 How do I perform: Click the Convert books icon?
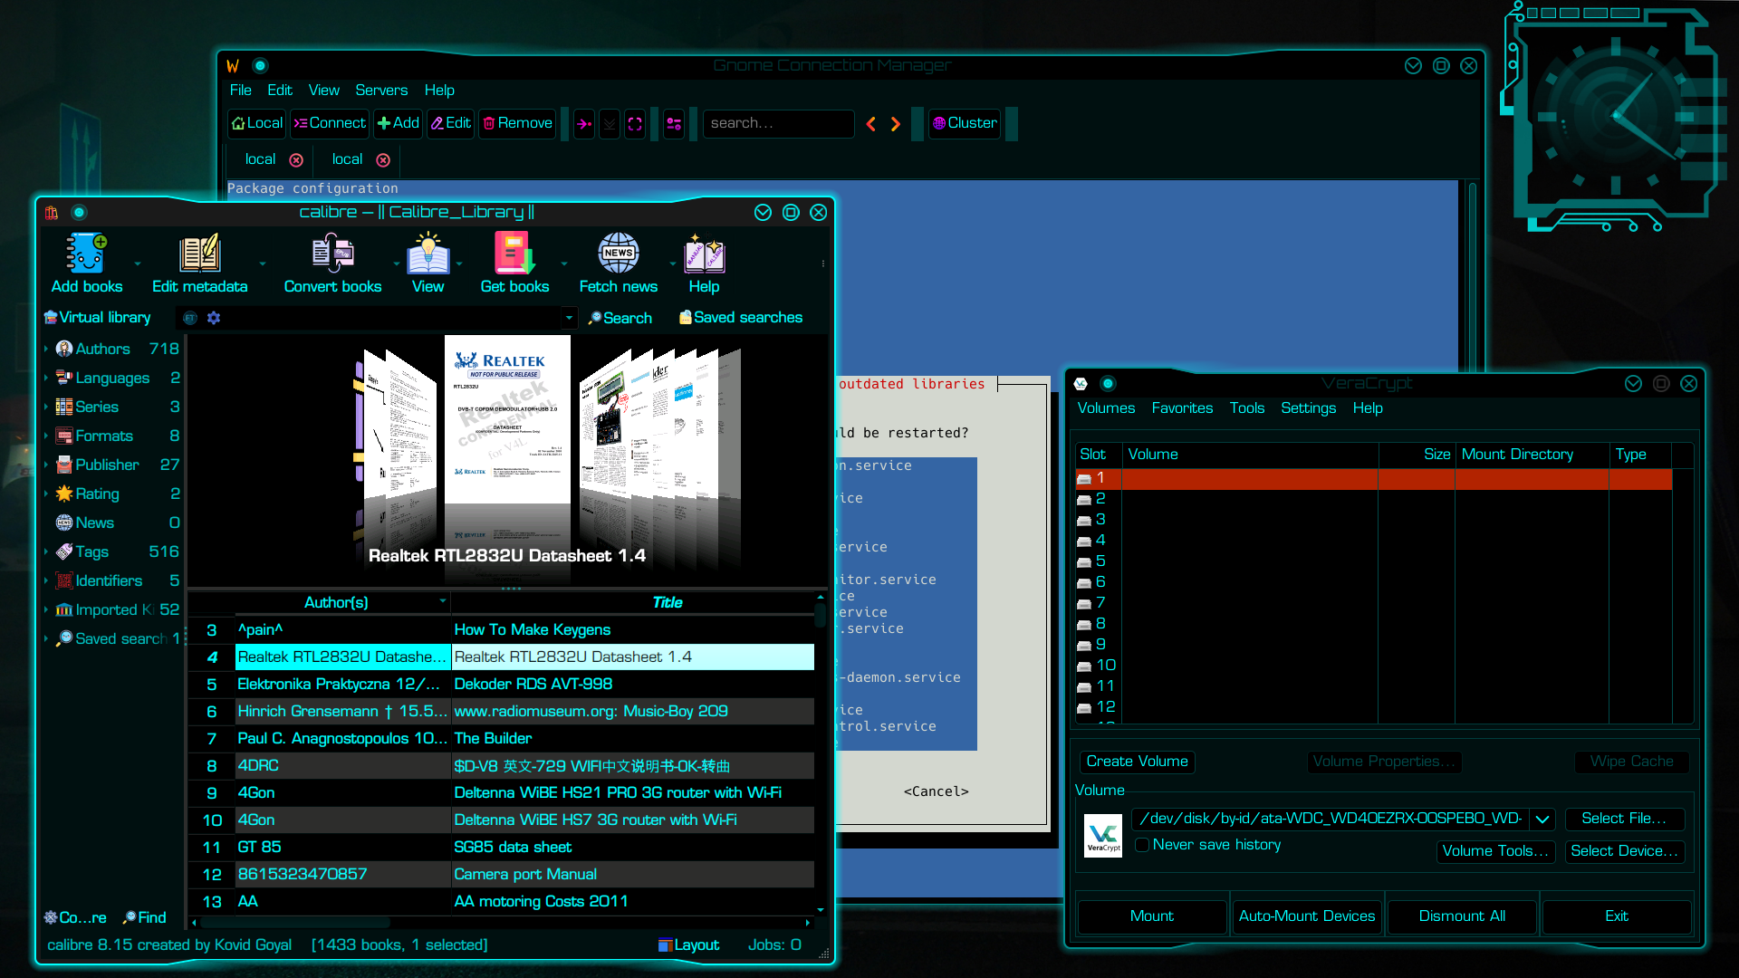coord(332,254)
